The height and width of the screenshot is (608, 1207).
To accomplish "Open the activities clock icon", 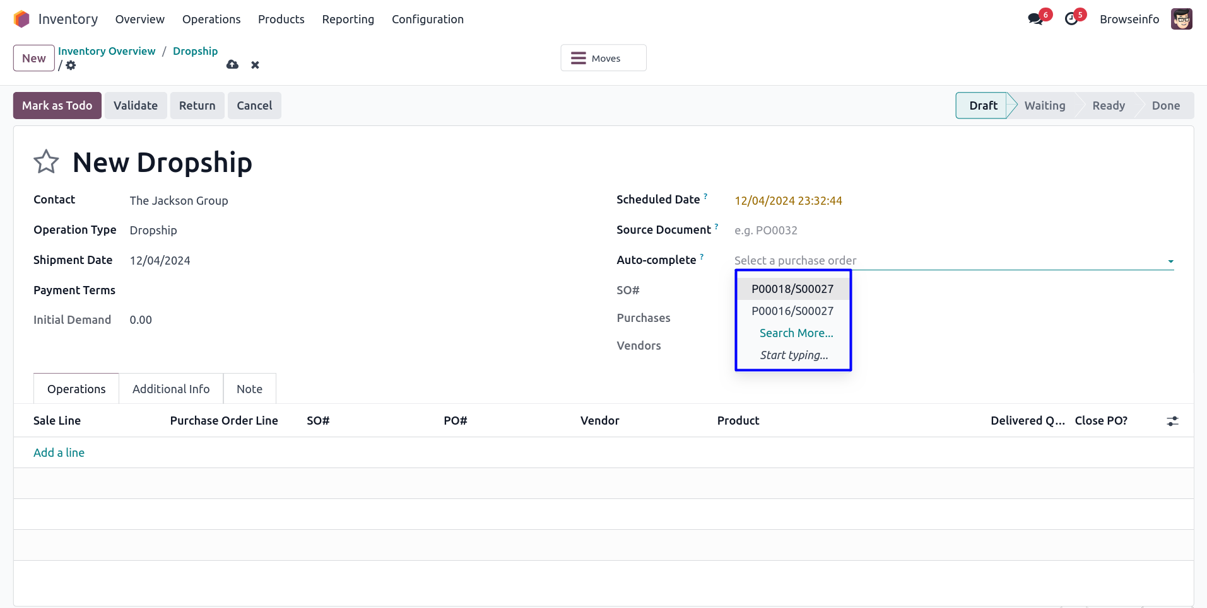I will point(1071,19).
